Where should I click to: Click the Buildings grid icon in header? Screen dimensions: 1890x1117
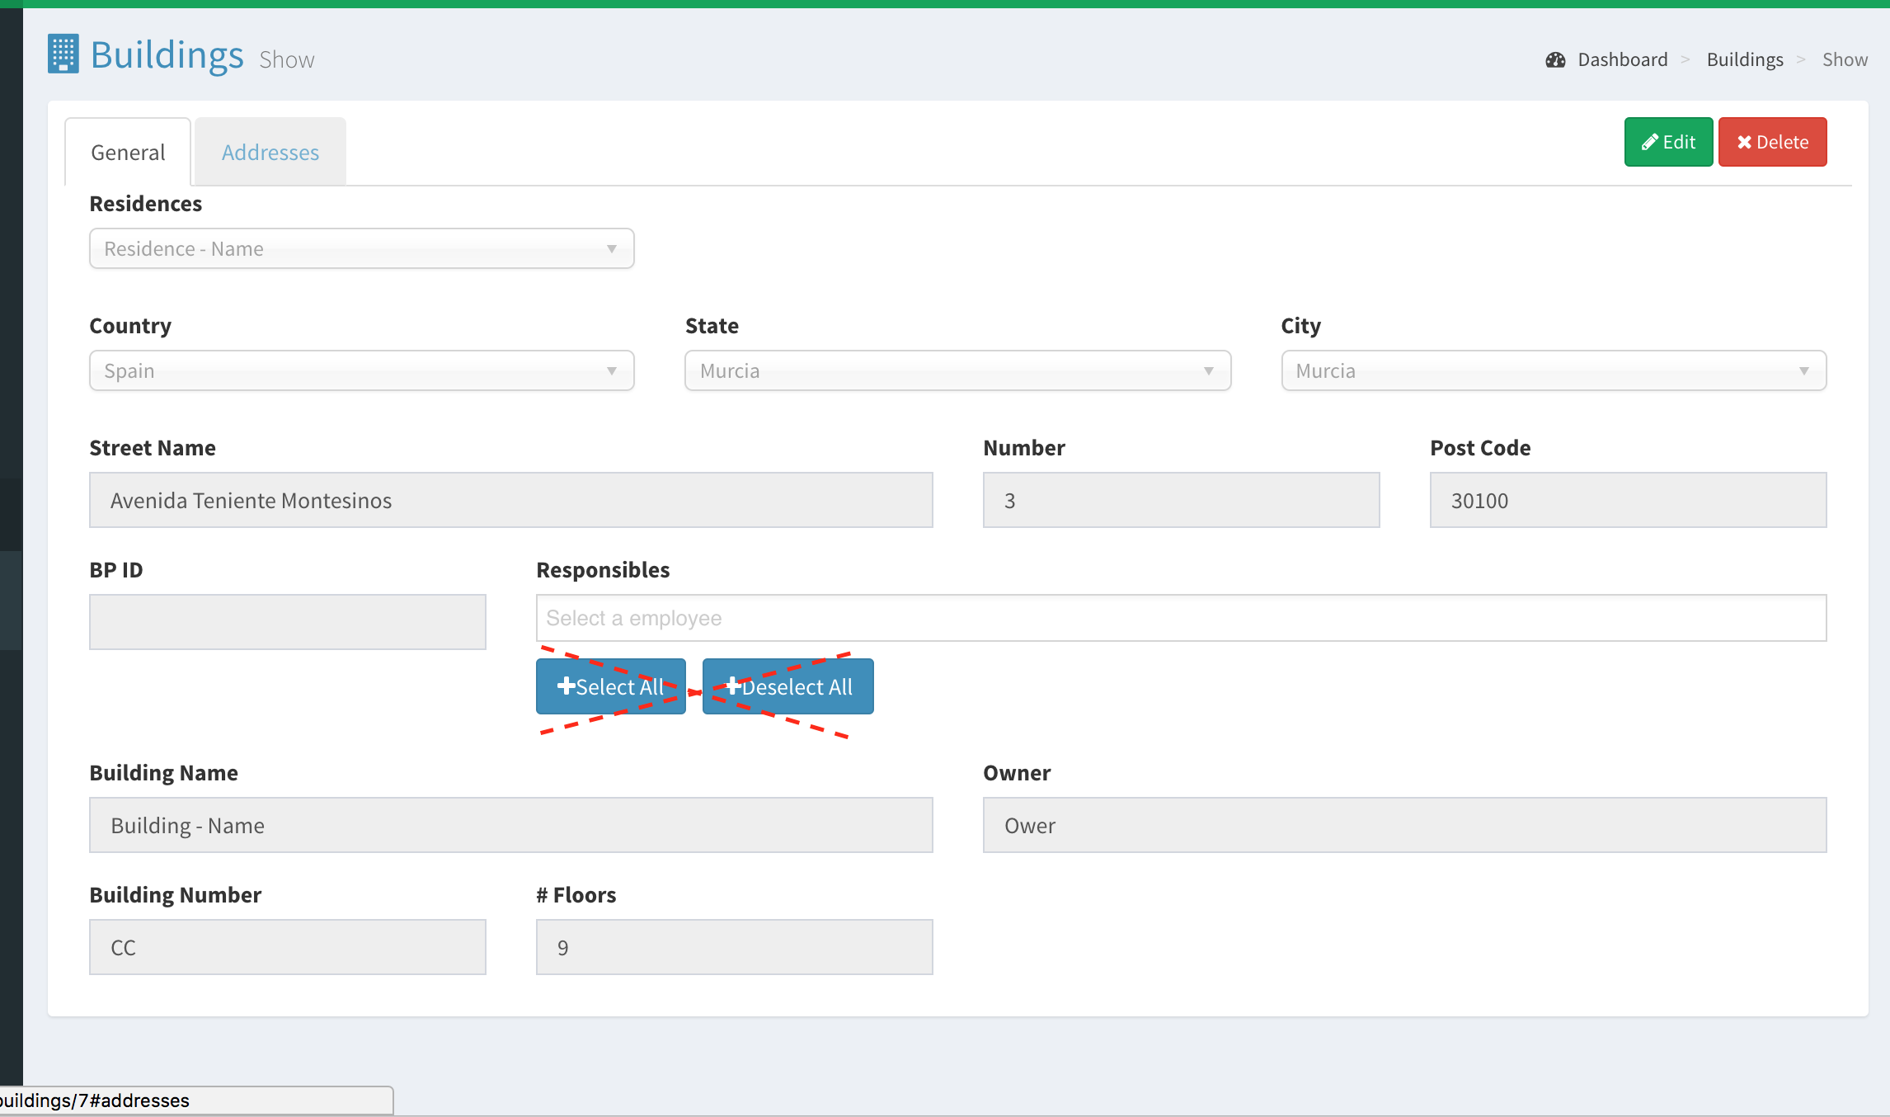coord(63,54)
